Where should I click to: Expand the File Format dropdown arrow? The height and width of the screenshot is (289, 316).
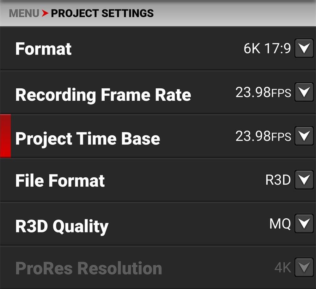coord(304,180)
